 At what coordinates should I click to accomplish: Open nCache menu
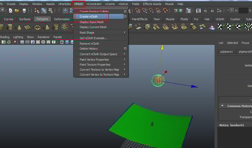click(x=110, y=4)
